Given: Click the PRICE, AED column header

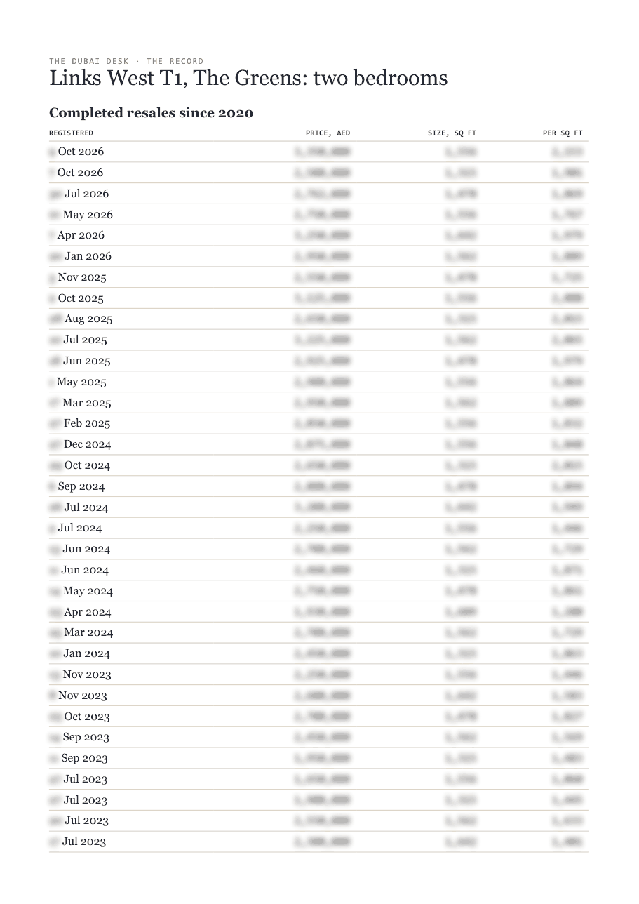Looking at the screenshot, I should (328, 133).
